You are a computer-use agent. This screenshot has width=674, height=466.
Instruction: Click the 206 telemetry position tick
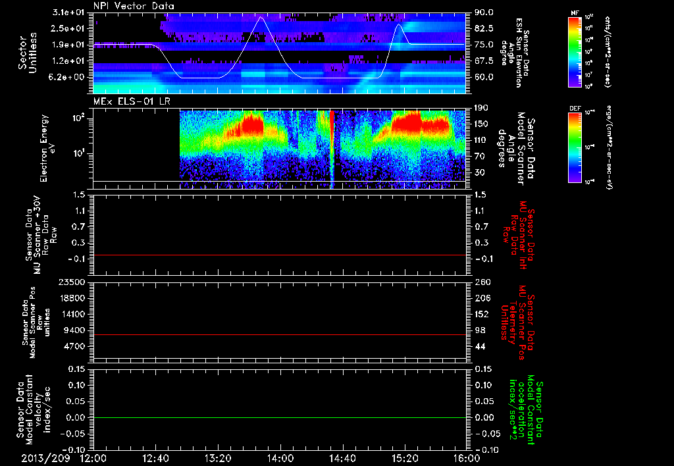coord(481,298)
